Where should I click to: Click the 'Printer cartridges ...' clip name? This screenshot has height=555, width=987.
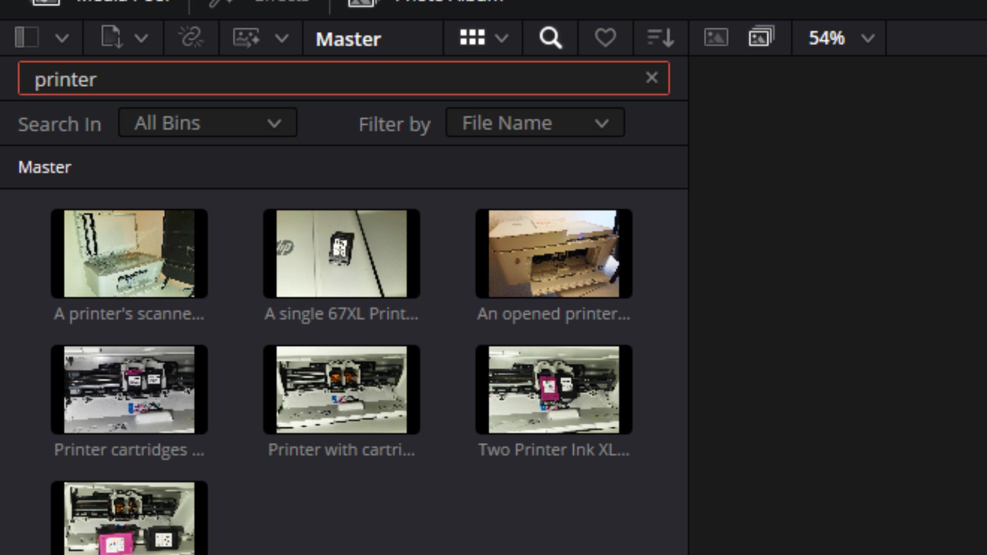coord(129,450)
